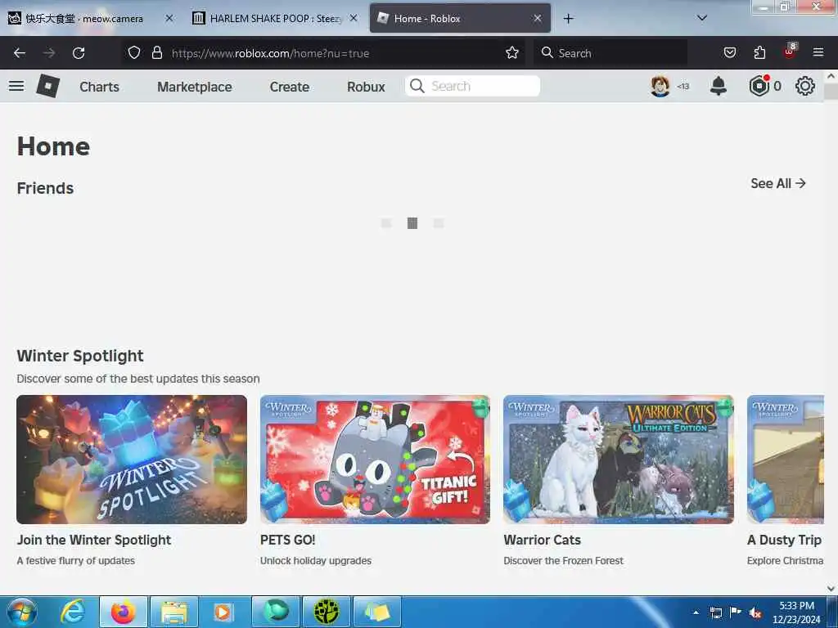Open the Warrior Cats Ultimate Edition thumbnail
This screenshot has width=838, height=628.
[619, 460]
